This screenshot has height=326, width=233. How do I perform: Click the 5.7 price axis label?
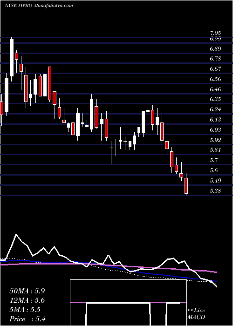tap(214, 160)
